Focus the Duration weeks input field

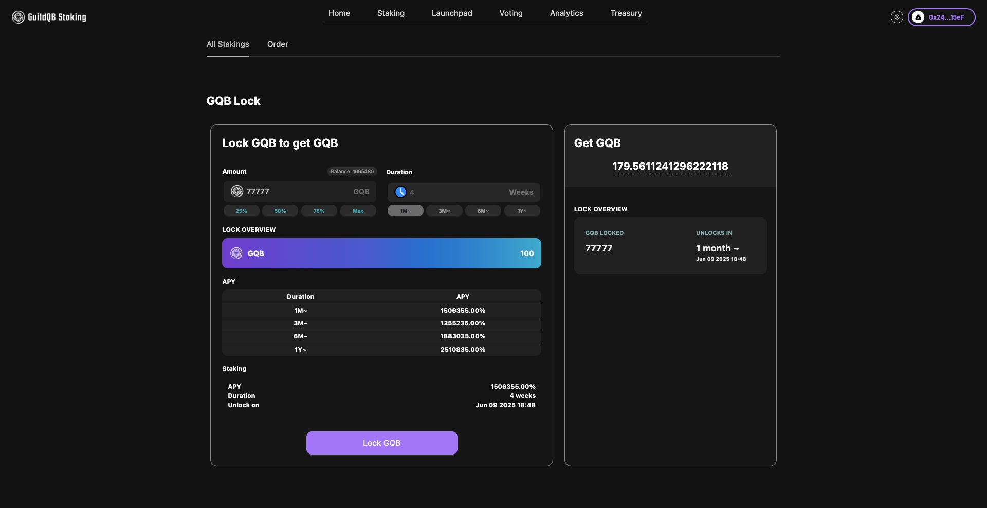(x=464, y=192)
